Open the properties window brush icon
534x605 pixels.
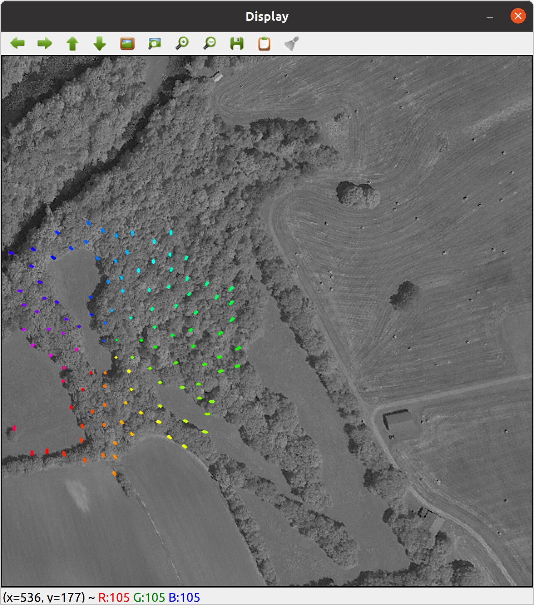[292, 43]
